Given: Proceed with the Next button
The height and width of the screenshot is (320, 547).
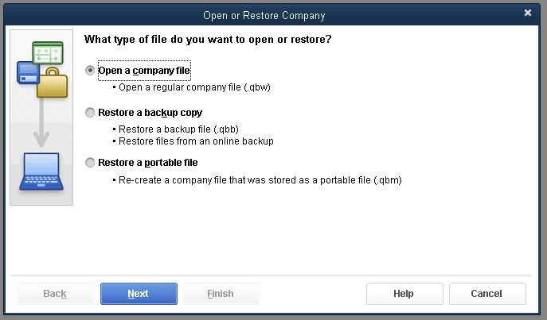Looking at the screenshot, I should [139, 294].
